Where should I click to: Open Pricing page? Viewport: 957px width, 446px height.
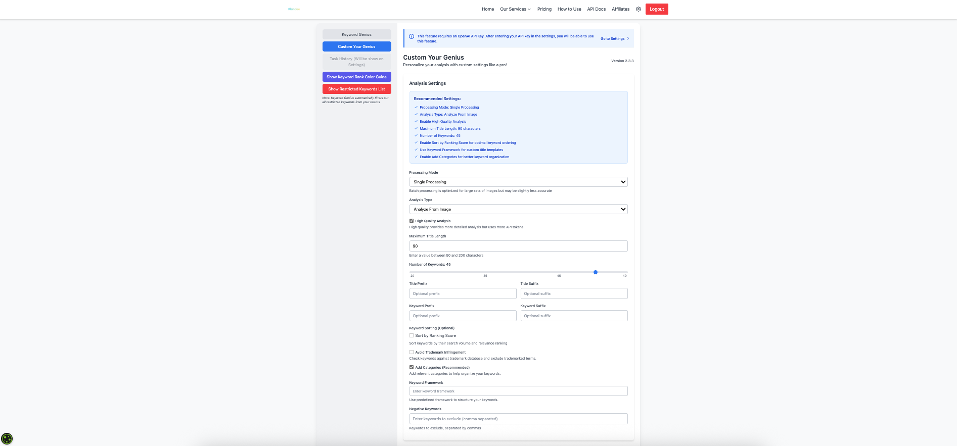pyautogui.click(x=544, y=9)
